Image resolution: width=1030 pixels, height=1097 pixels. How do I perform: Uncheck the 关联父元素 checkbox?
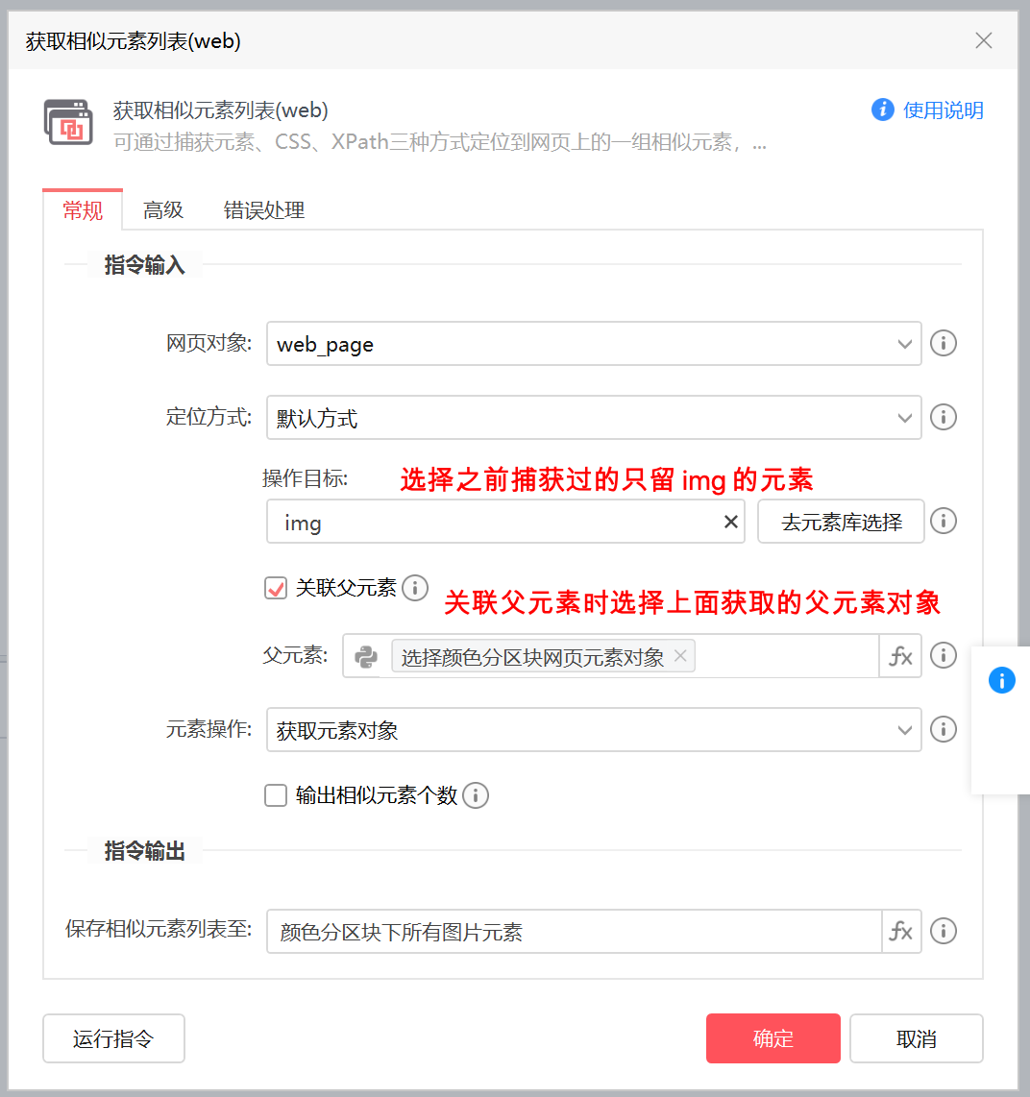click(276, 588)
